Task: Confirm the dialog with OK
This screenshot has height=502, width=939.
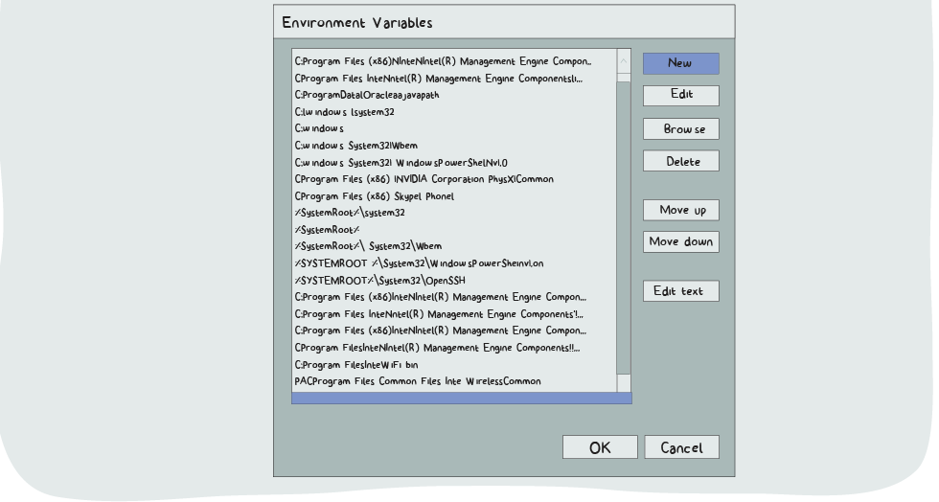Action: click(x=600, y=447)
